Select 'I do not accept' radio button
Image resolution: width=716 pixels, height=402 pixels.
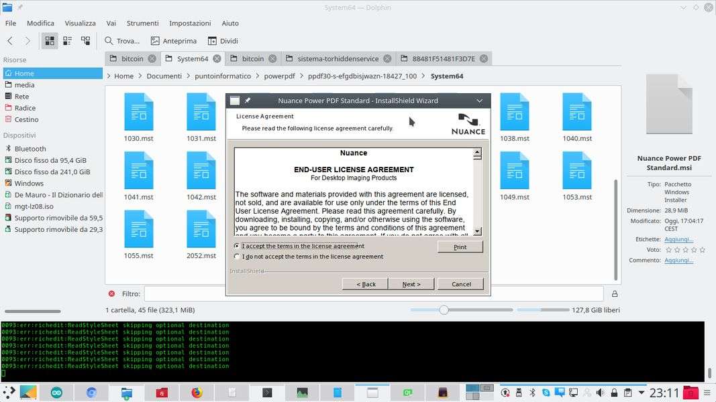pos(236,257)
